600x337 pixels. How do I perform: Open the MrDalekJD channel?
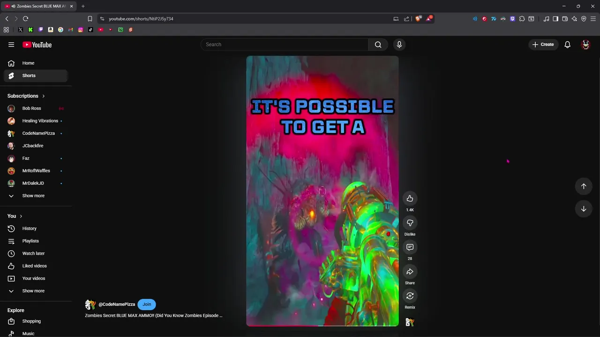coord(36,183)
